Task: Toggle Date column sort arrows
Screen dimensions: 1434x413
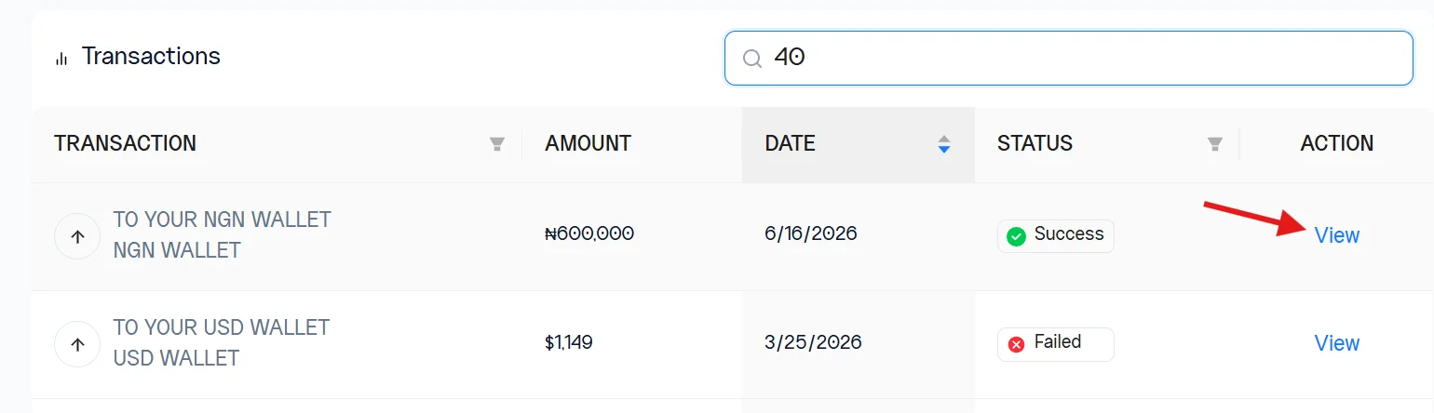Action: pyautogui.click(x=944, y=144)
